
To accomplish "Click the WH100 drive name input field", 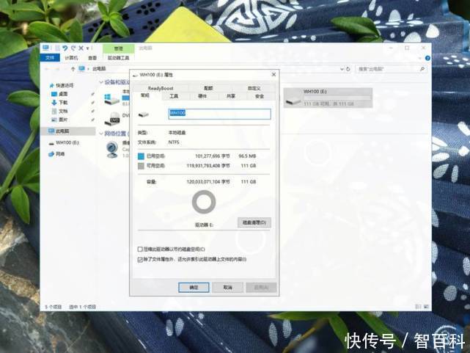I will pos(219,114).
